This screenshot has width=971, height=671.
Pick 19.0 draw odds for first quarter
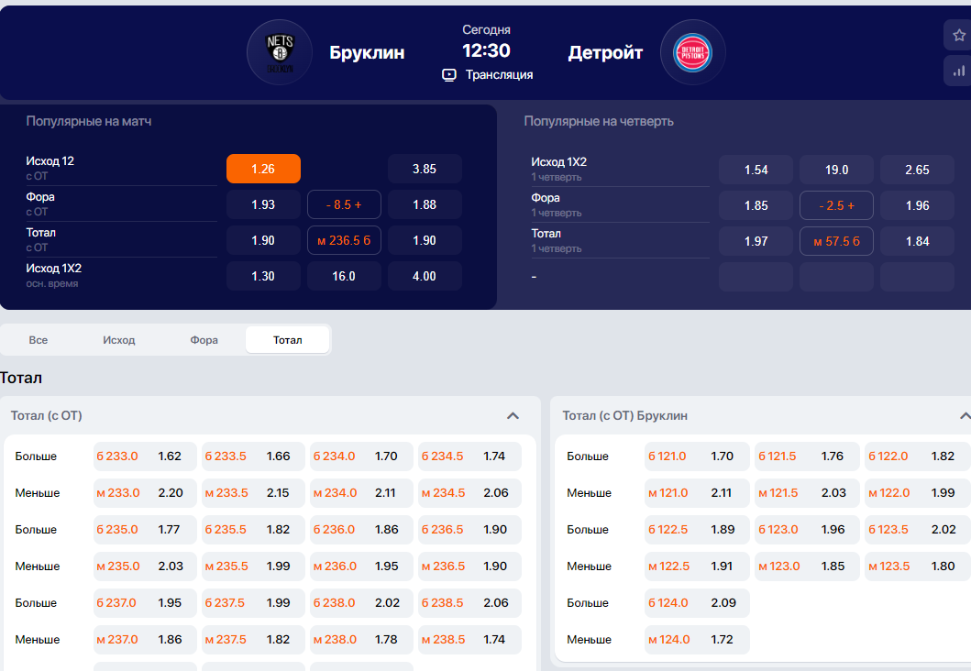pos(836,170)
